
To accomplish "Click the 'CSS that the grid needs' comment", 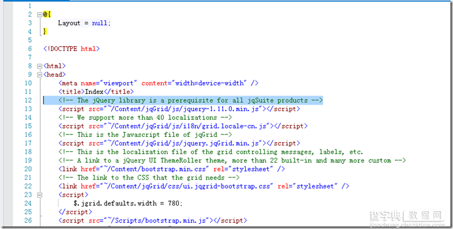I will click(148, 178).
